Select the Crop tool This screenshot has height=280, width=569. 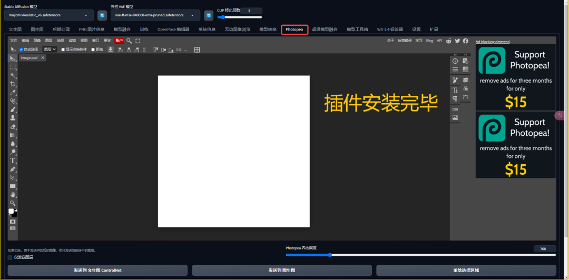(x=13, y=84)
